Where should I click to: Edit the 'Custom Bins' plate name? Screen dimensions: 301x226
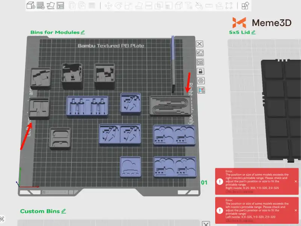click(64, 211)
